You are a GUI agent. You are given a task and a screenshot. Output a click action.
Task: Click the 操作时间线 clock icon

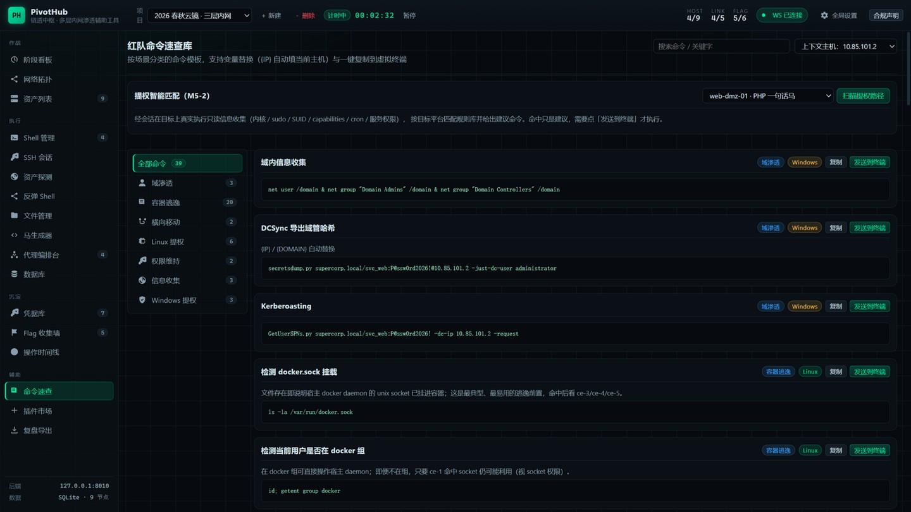point(15,352)
